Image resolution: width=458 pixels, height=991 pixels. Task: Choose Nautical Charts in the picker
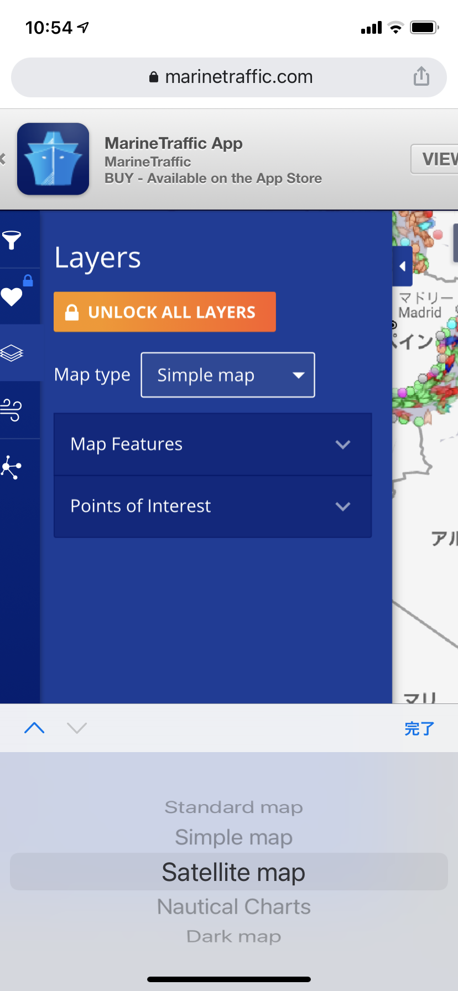[233, 907]
